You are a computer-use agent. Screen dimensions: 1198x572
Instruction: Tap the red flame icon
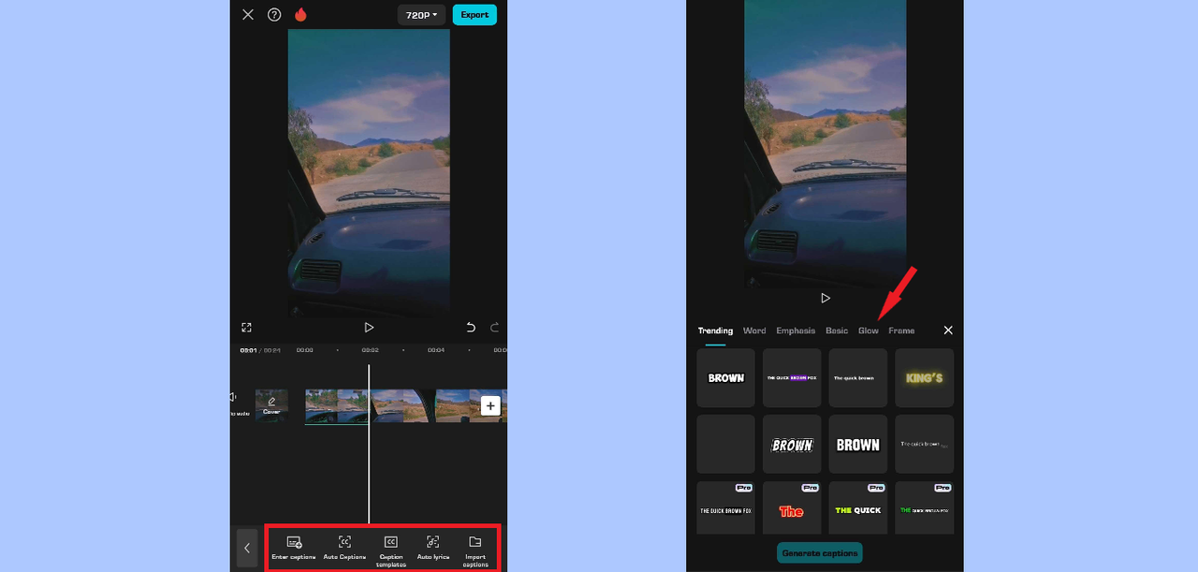point(300,15)
